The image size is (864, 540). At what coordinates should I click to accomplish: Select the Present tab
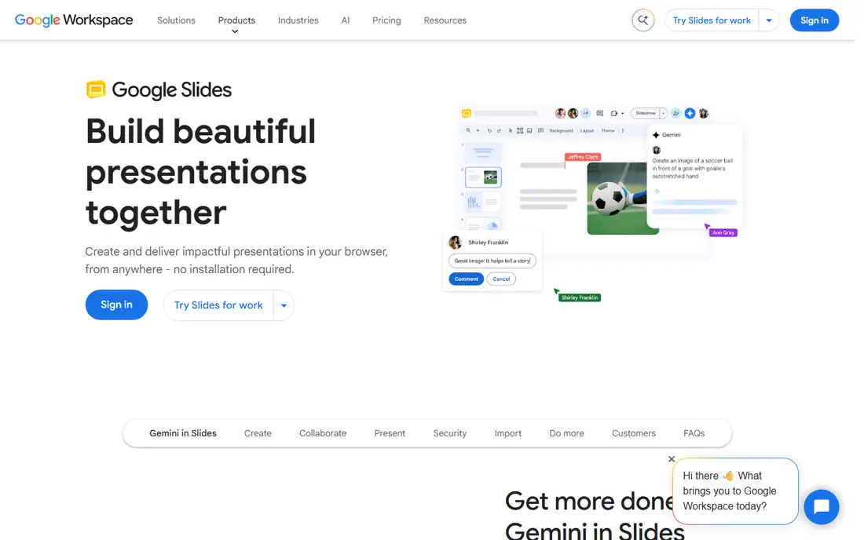pos(390,433)
